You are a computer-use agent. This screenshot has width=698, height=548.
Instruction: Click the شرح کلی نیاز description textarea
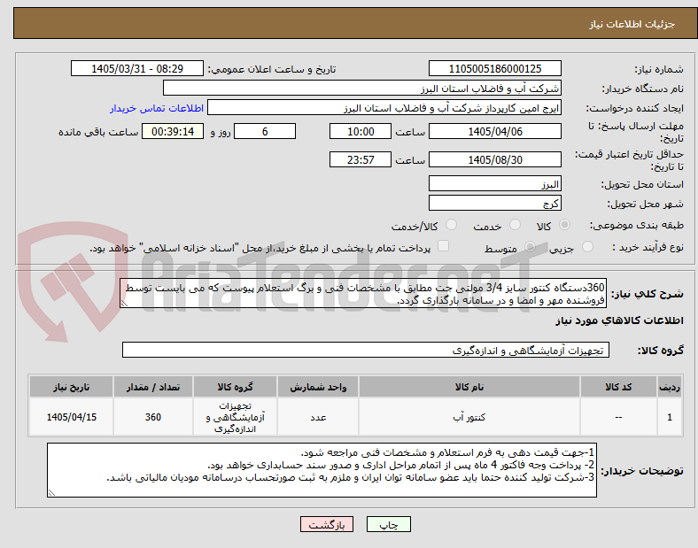363,294
